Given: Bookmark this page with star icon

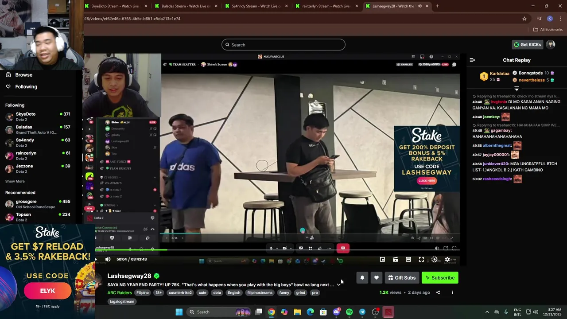Looking at the screenshot, I should 524,19.
